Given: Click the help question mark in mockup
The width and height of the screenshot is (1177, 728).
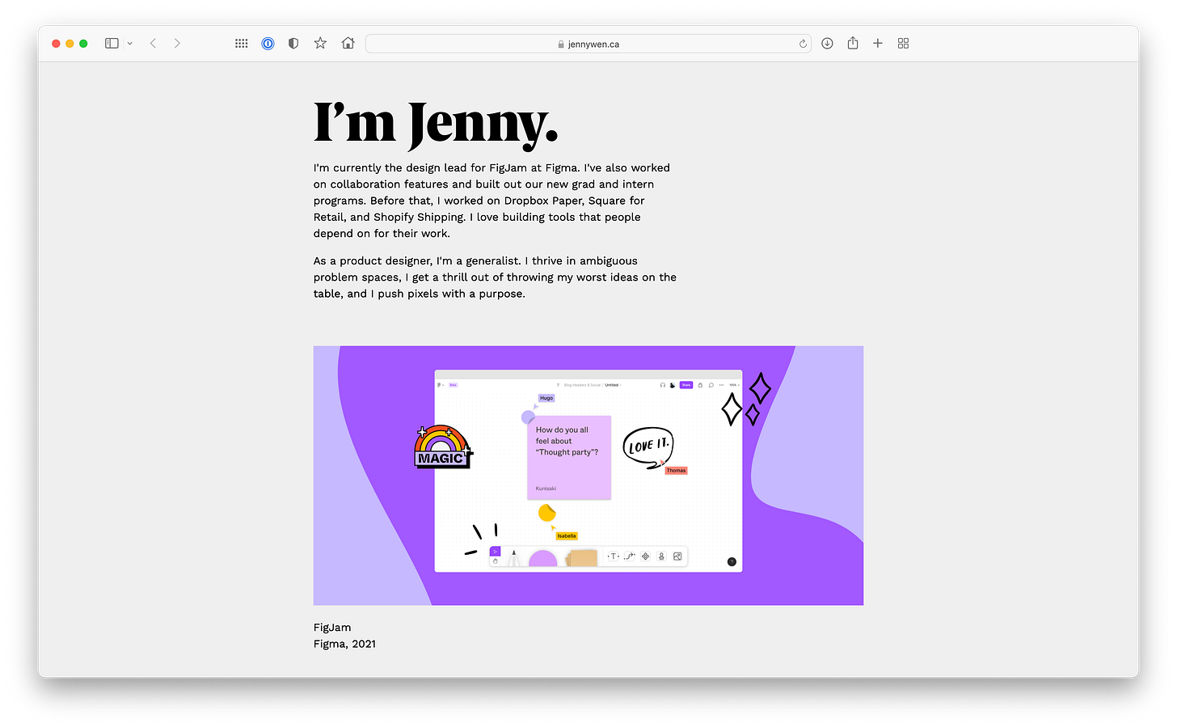Looking at the screenshot, I should click(732, 561).
